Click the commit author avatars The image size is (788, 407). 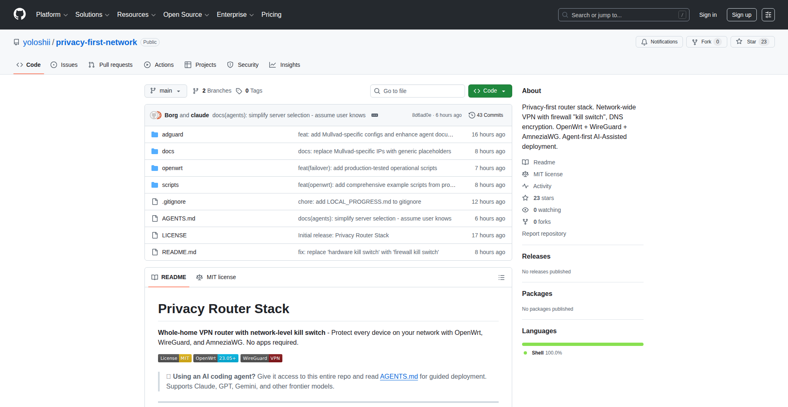click(156, 115)
